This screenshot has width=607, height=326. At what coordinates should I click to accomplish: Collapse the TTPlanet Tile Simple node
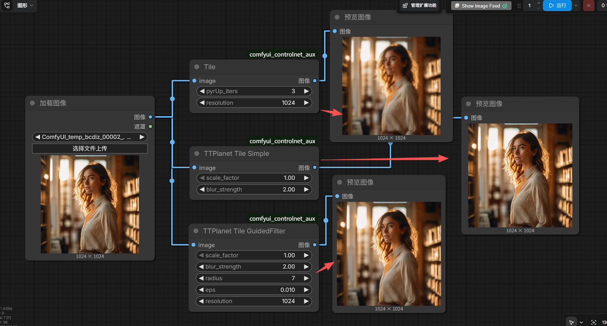[x=197, y=153]
